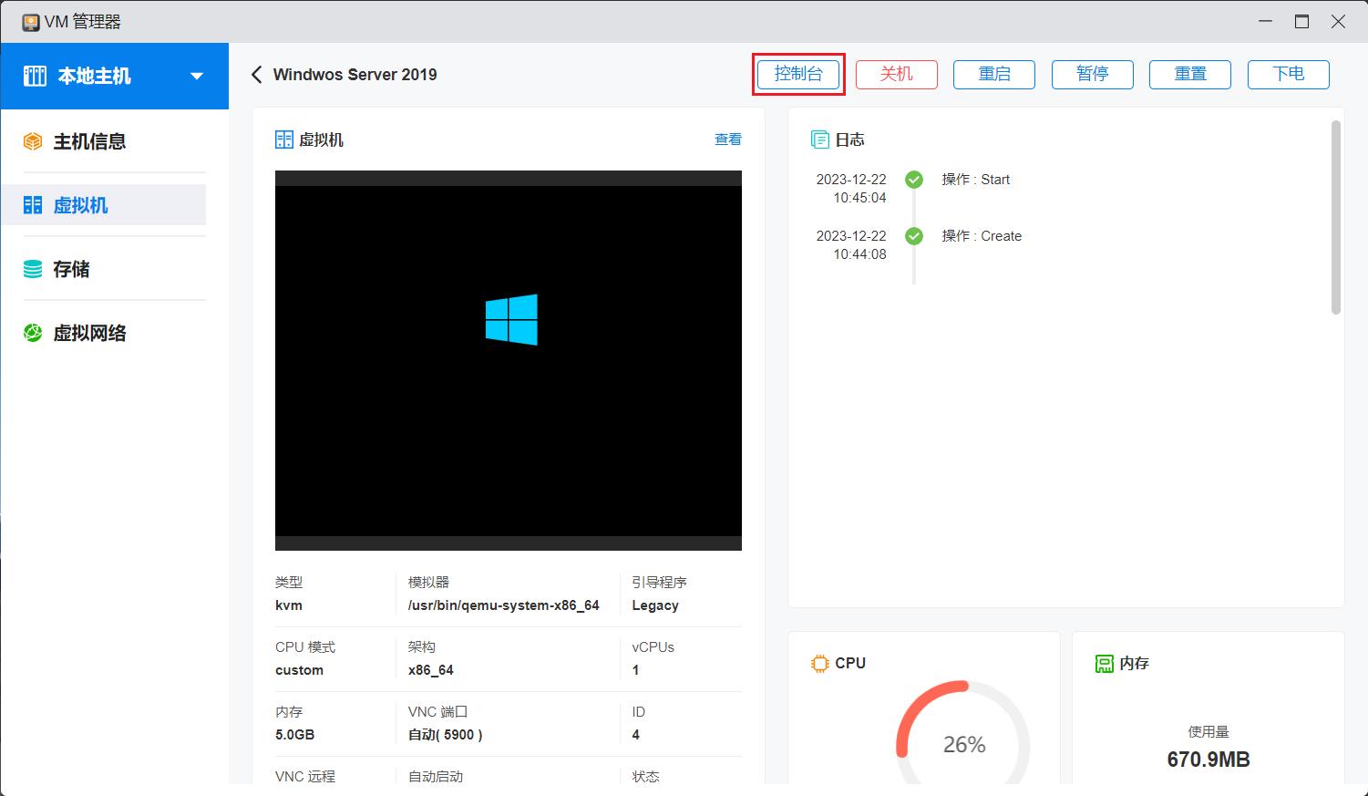Minimize the VM 管理器 window

click(x=1266, y=22)
